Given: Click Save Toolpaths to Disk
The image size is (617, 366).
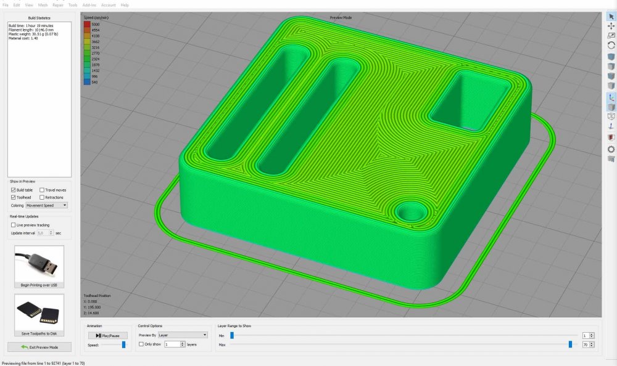Looking at the screenshot, I should pos(39,317).
